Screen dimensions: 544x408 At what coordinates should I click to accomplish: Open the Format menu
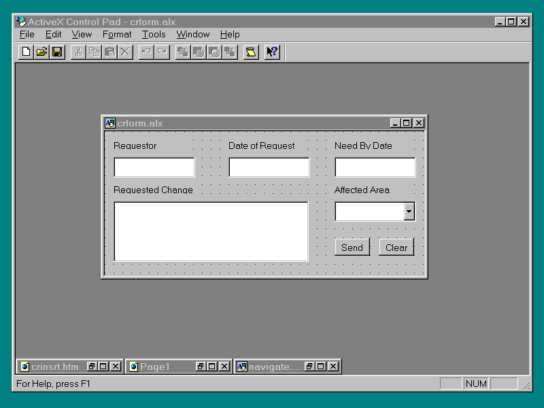click(x=117, y=34)
